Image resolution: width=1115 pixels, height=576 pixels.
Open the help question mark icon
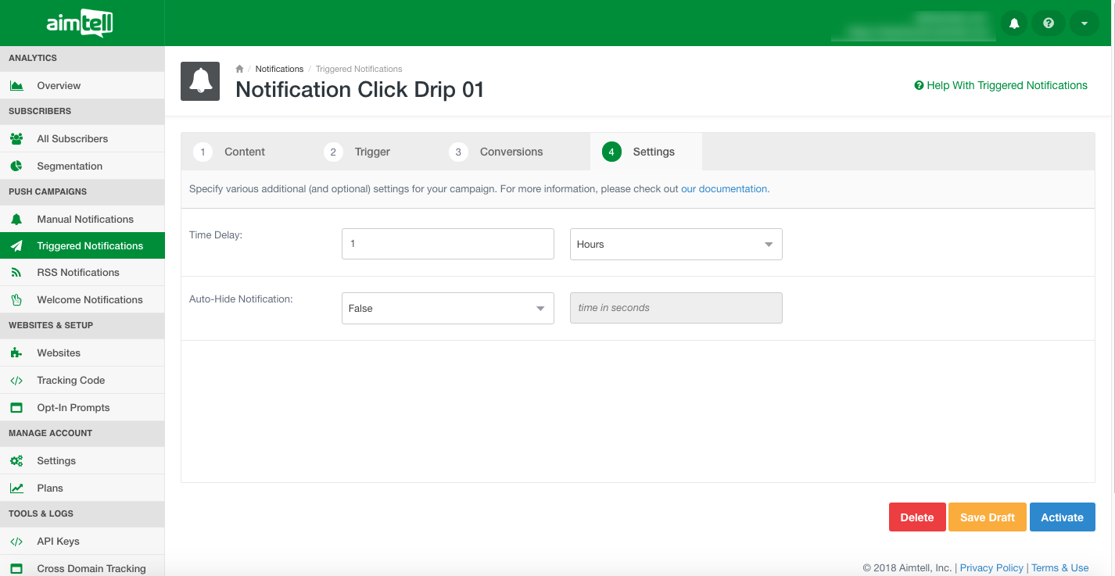1049,23
